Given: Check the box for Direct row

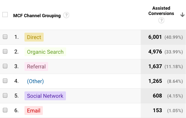Looking at the screenshot, I should click(x=5, y=37).
